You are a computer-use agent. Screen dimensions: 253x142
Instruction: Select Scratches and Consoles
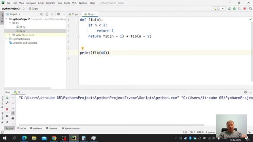25,43
